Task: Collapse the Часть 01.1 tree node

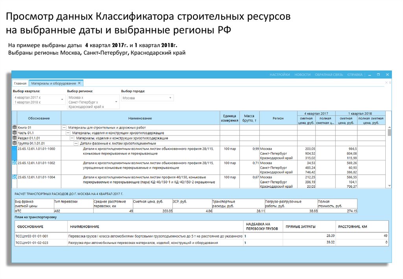Action: 68,133
